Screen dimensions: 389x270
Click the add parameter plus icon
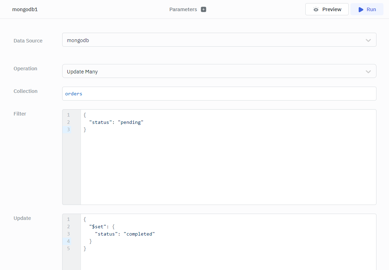point(204,9)
